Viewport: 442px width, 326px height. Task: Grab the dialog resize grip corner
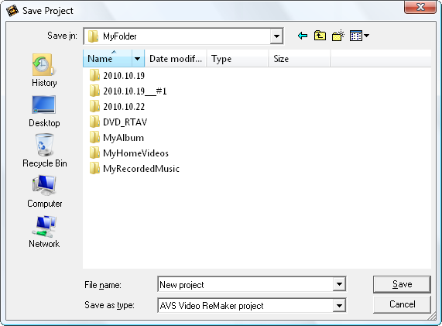coord(432,317)
